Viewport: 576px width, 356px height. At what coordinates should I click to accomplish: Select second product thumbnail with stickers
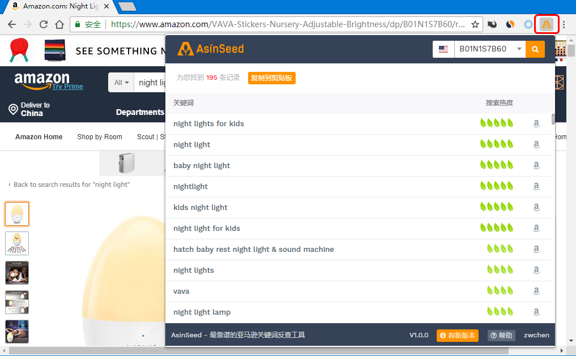point(17,243)
